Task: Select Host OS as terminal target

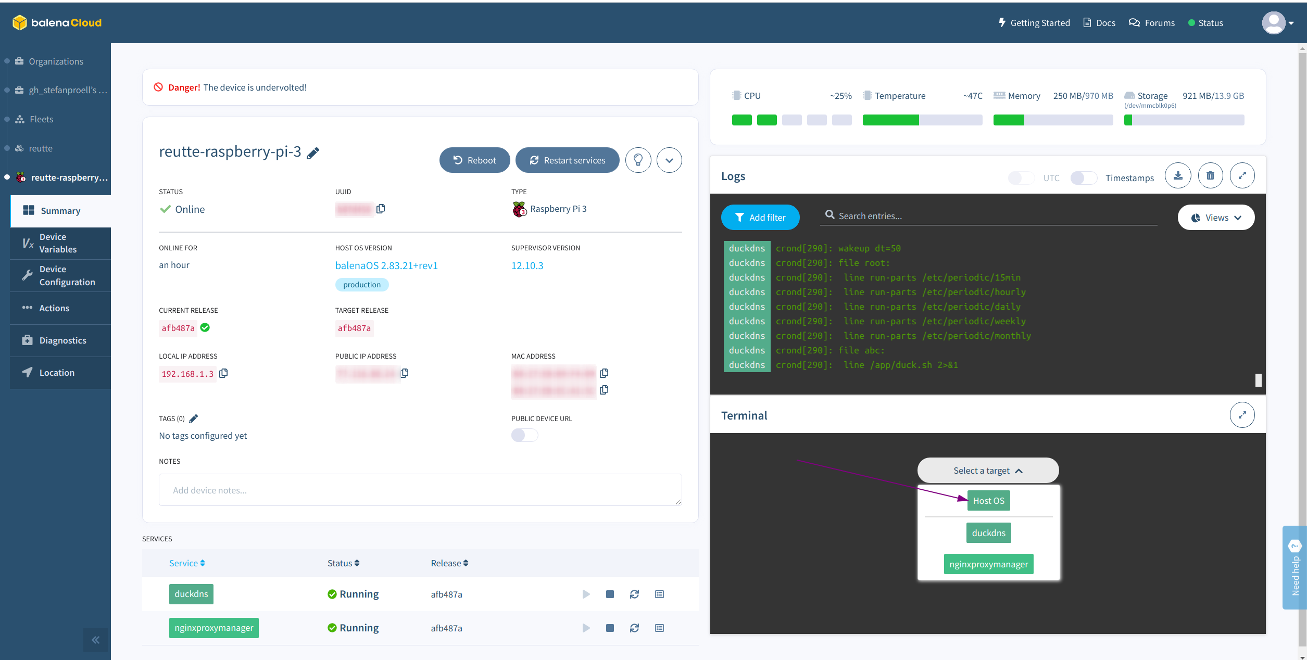Action: [988, 501]
